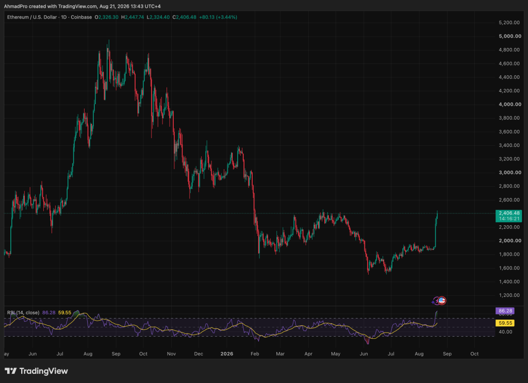The height and width of the screenshot is (383, 528).
Task: Click the 3,000.00 price scale label
Action: (510, 172)
